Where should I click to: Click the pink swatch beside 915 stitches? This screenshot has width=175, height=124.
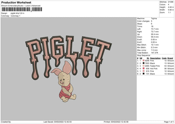(143, 71)
